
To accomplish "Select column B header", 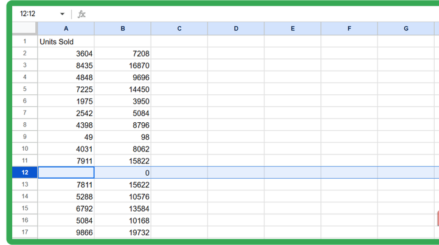I will pos(123,29).
